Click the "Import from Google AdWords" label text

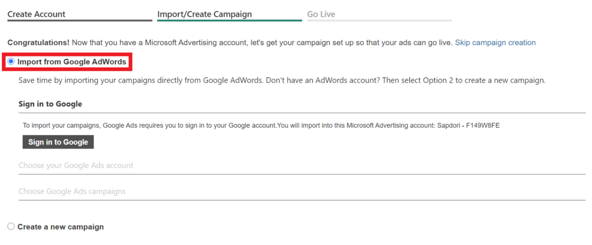tap(72, 62)
